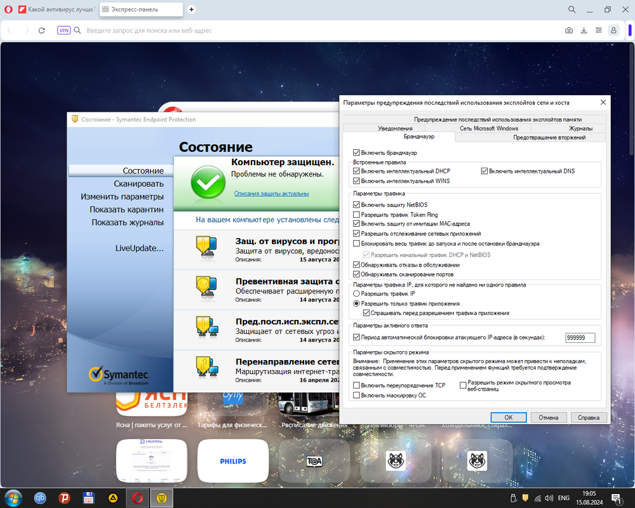The image size is (635, 508).
Task: Click the Справка button
Action: [589, 417]
